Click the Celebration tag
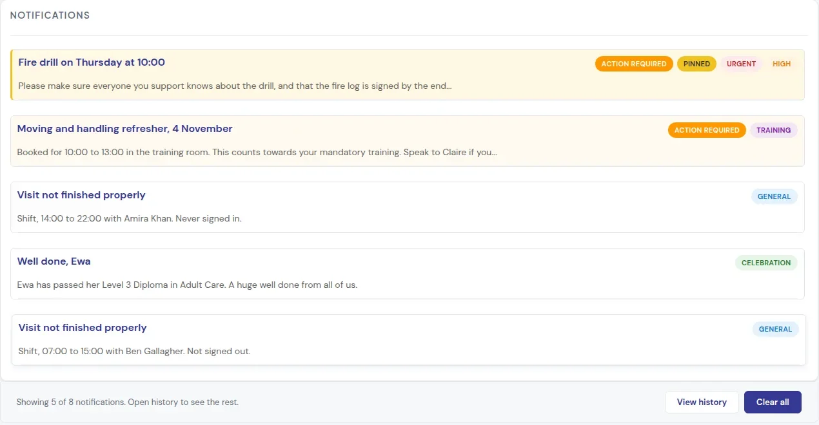Image resolution: width=819 pixels, height=425 pixels. pyautogui.click(x=766, y=263)
